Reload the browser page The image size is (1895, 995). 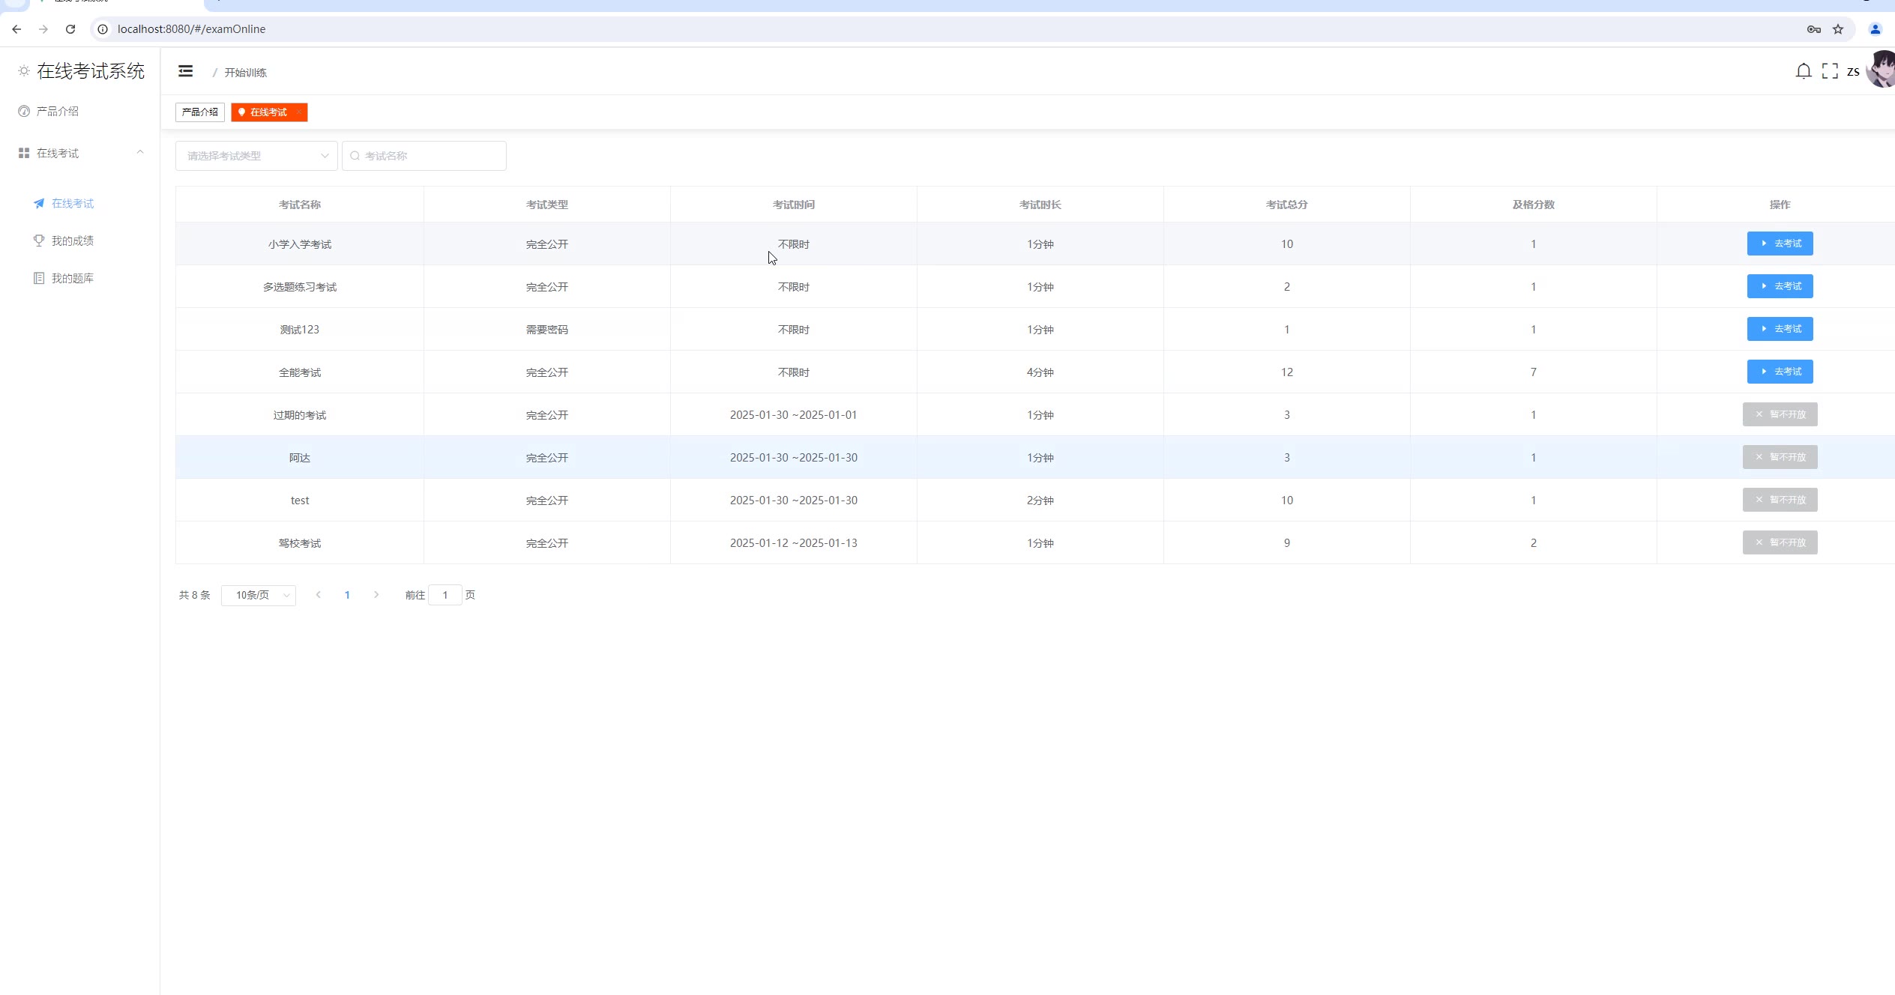pos(70,29)
